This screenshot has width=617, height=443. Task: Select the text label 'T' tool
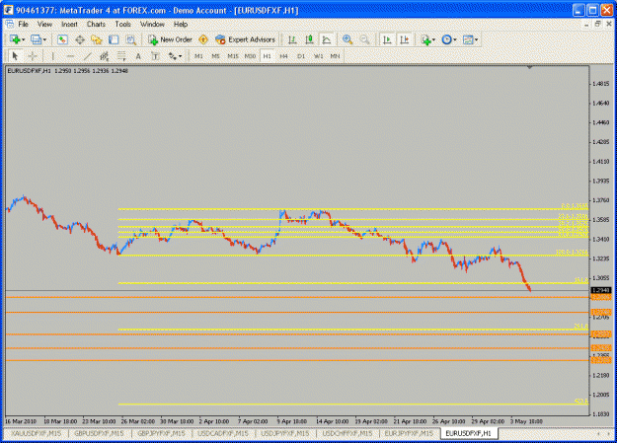155,56
